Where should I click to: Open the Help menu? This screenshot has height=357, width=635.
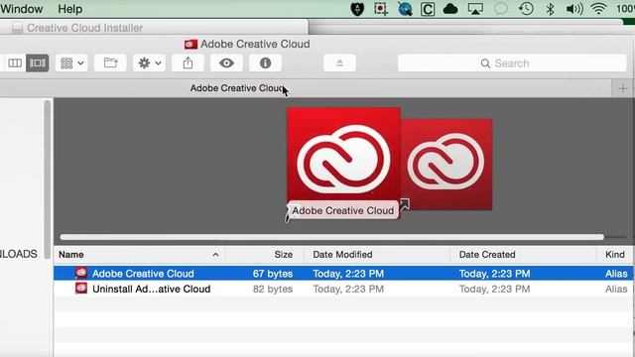(x=70, y=9)
